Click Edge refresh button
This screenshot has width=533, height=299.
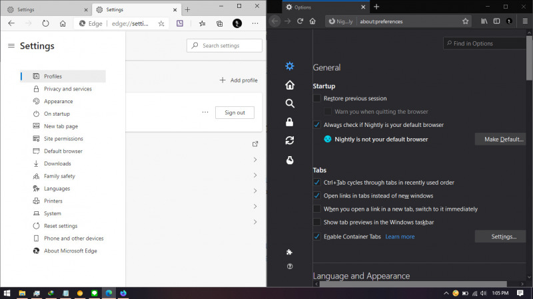(x=45, y=23)
